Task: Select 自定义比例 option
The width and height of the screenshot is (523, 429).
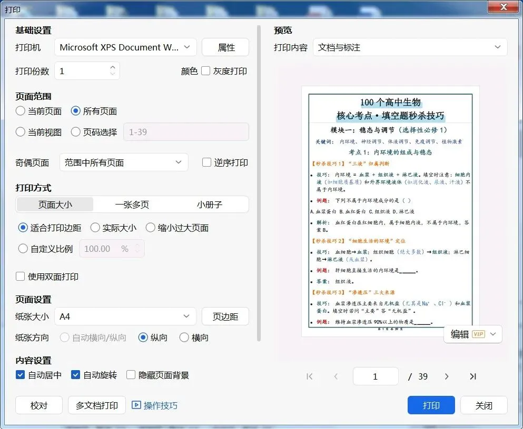Action: 23,249
